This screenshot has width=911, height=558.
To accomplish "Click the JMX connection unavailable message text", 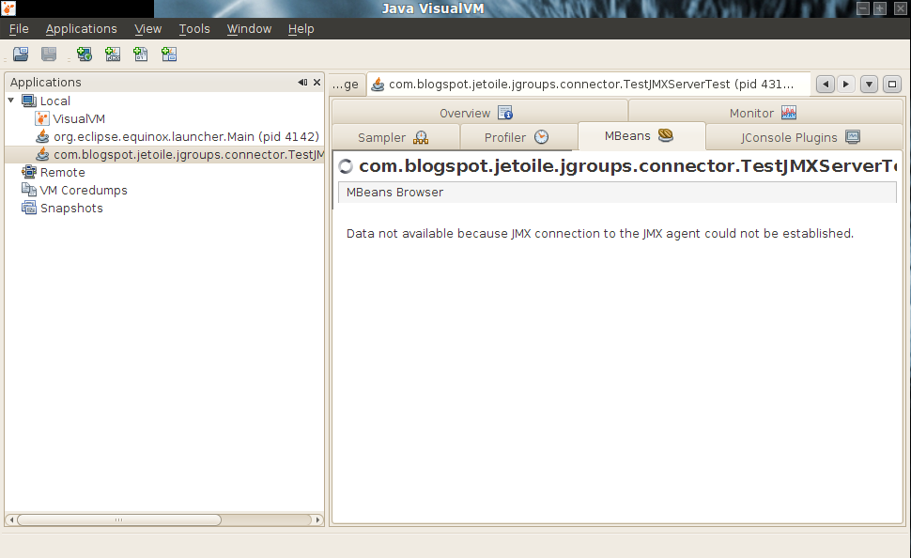I will (x=600, y=234).
